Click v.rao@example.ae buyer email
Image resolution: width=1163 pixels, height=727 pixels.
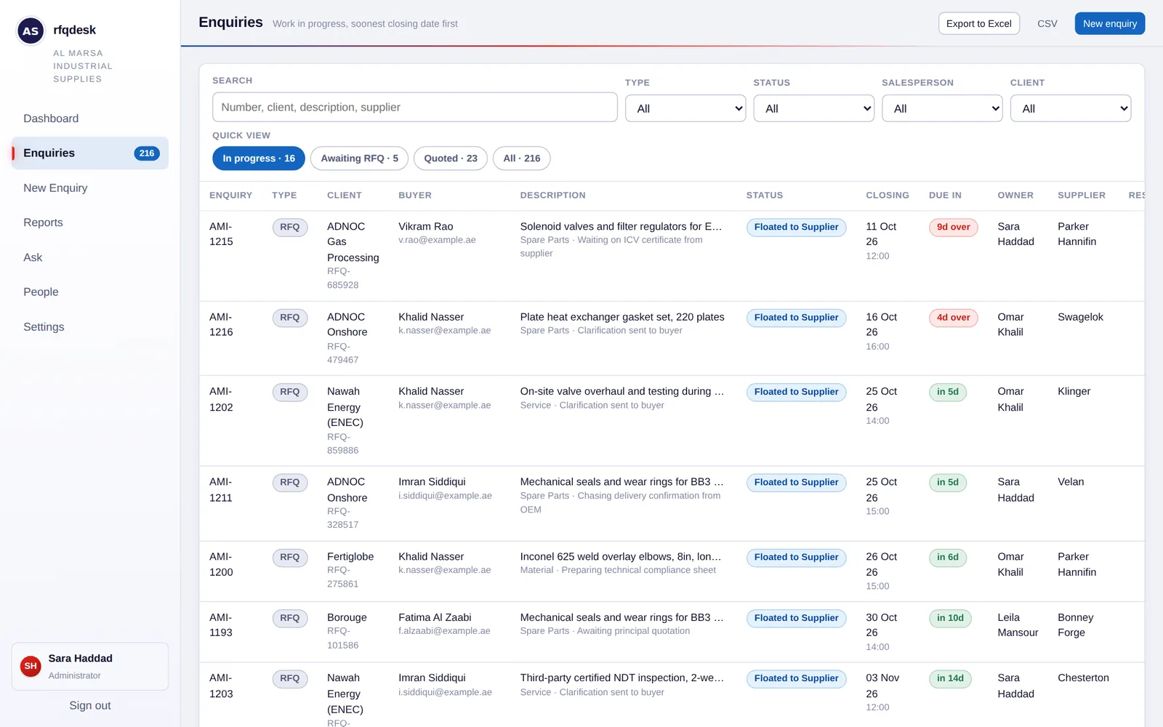coord(437,240)
